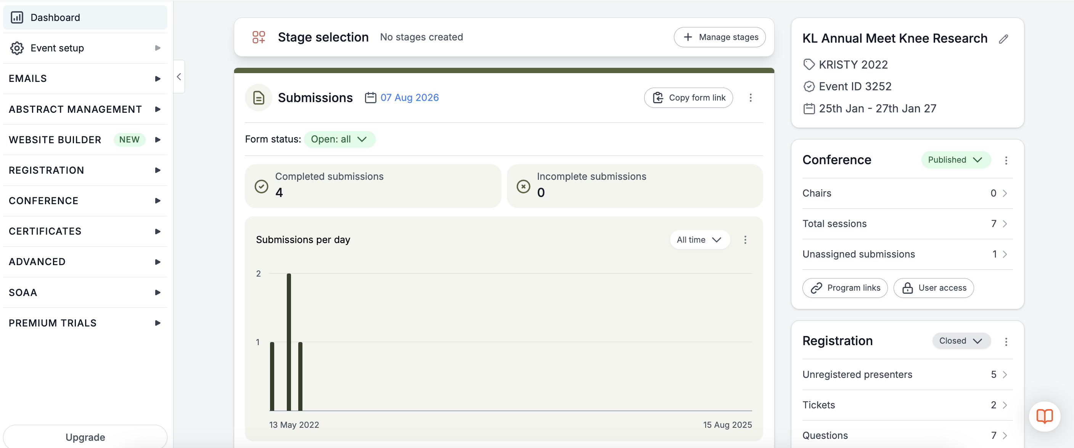Click the Copy form link button
The width and height of the screenshot is (1074, 448).
(688, 98)
